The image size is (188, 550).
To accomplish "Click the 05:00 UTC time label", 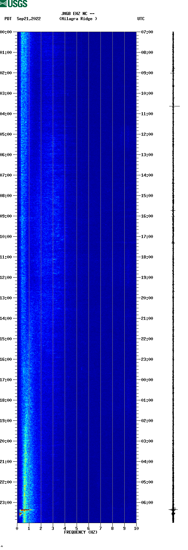I will (x=147, y=482).
